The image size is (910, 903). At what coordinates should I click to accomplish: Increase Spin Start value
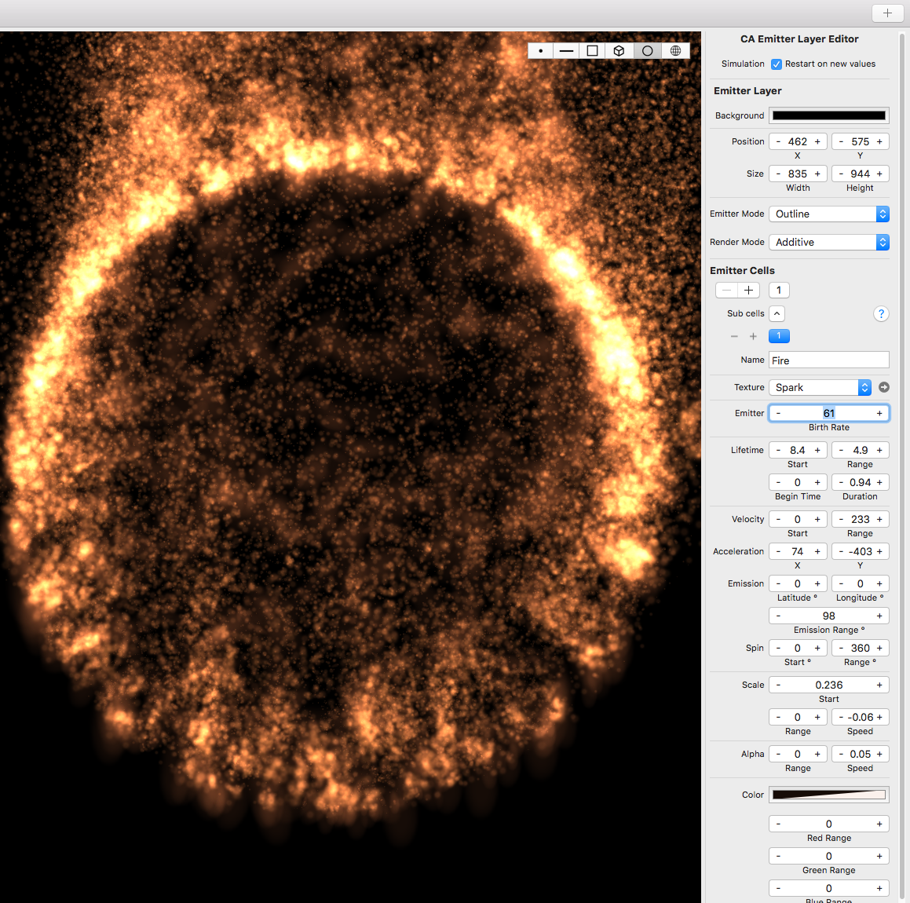817,649
